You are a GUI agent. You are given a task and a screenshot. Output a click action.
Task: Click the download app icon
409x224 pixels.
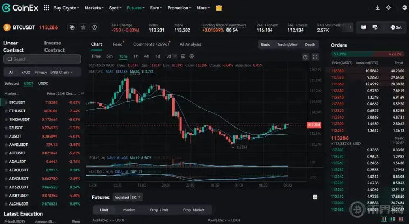point(377,8)
